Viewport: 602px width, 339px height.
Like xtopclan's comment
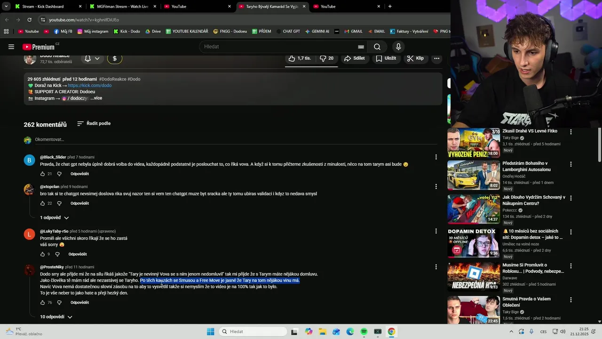click(42, 203)
